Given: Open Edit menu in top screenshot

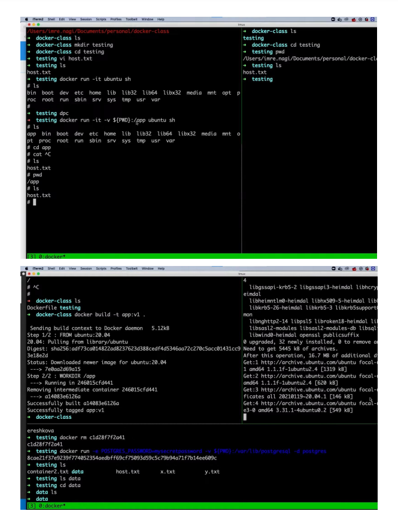Looking at the screenshot, I should point(62,19).
